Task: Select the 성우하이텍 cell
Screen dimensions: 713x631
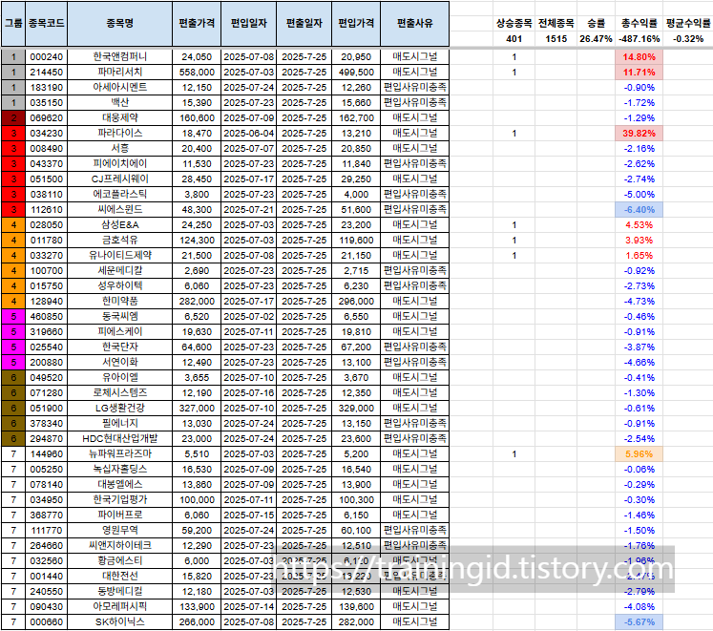Action: point(120,285)
